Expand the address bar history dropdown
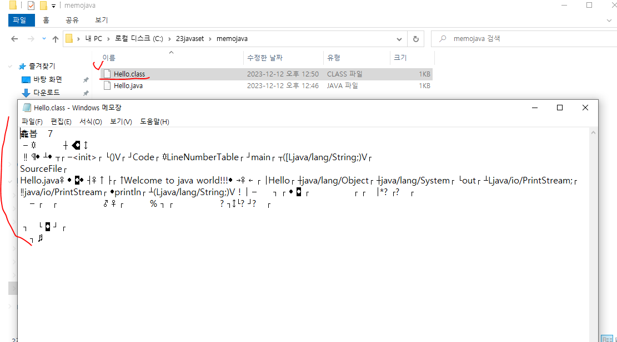 click(399, 39)
